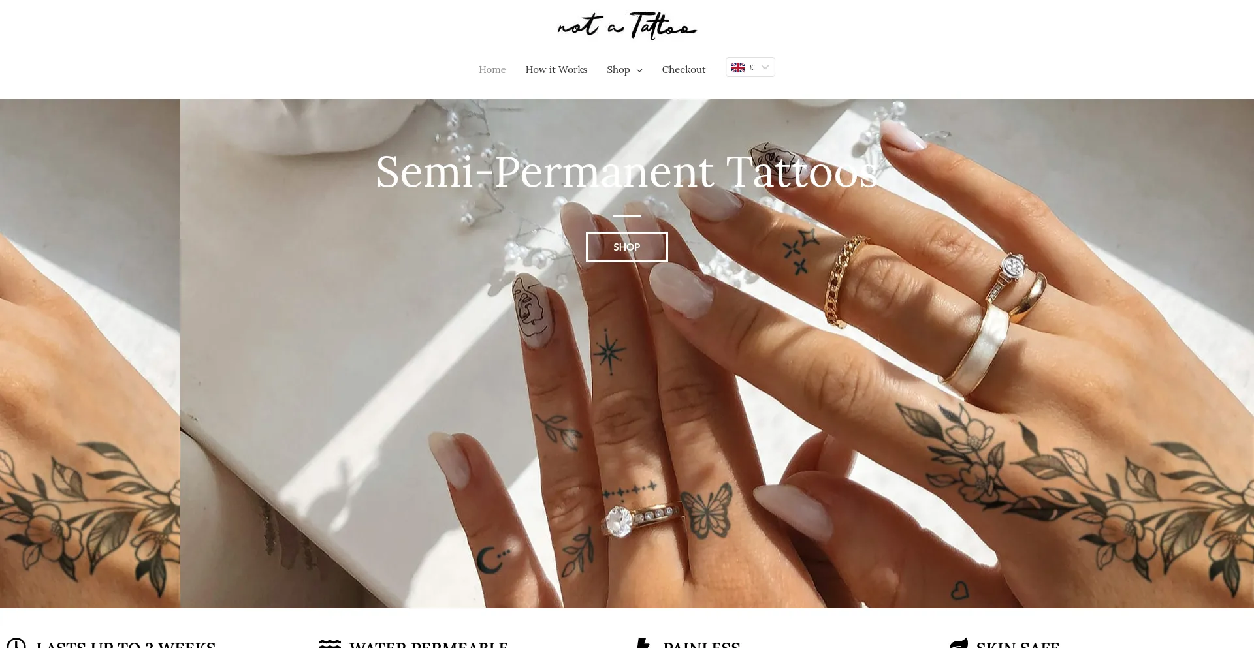
Task: Click the Painless heading text
Action: coord(701,644)
